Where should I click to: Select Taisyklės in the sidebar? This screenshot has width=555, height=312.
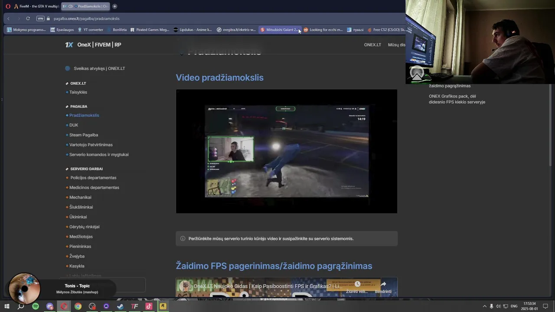[78, 92]
